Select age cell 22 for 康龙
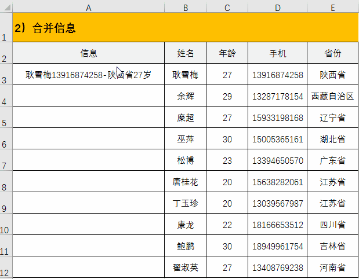The image size is (359, 279). coord(227,224)
